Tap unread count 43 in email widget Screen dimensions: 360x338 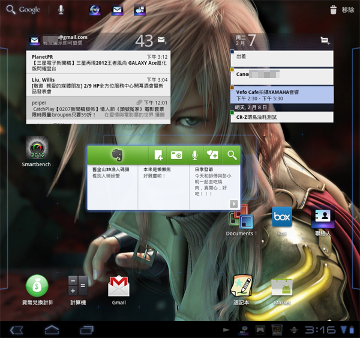click(x=144, y=41)
